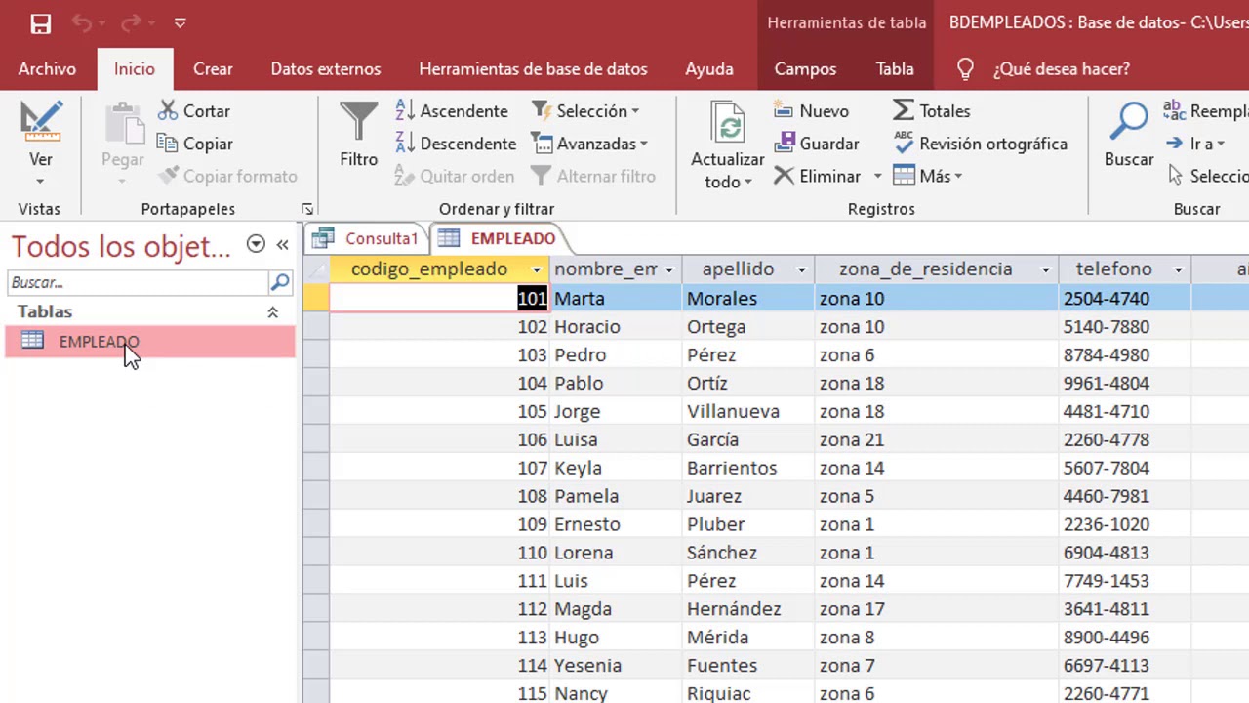Click the Ver design view icon
1249x703 pixels.
point(41,121)
